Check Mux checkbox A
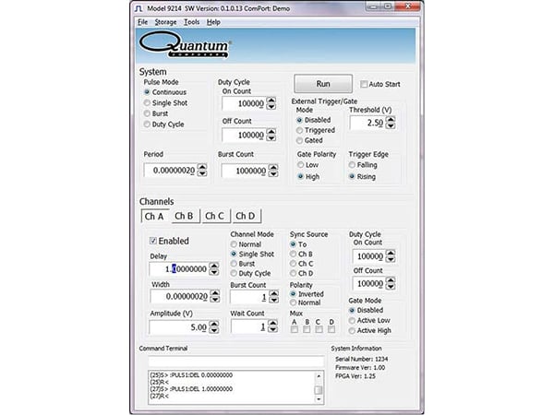 [x=294, y=329]
